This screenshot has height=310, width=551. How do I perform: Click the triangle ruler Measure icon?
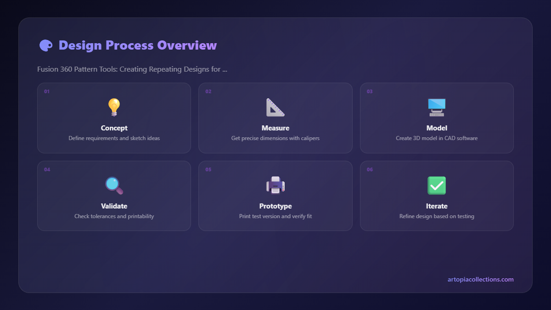click(x=275, y=107)
